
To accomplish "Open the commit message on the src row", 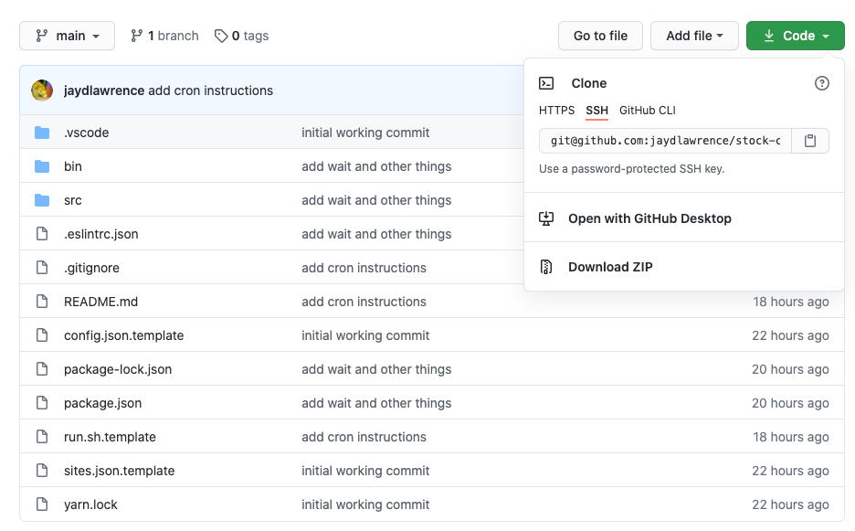I will (x=376, y=200).
